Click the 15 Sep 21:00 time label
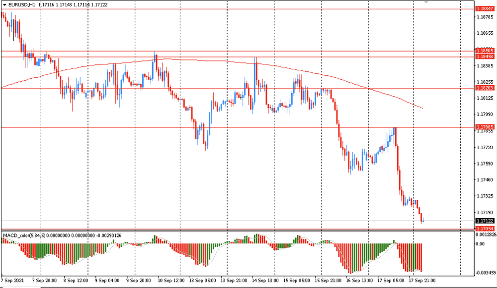This screenshot has width=497, height=288. point(328,281)
